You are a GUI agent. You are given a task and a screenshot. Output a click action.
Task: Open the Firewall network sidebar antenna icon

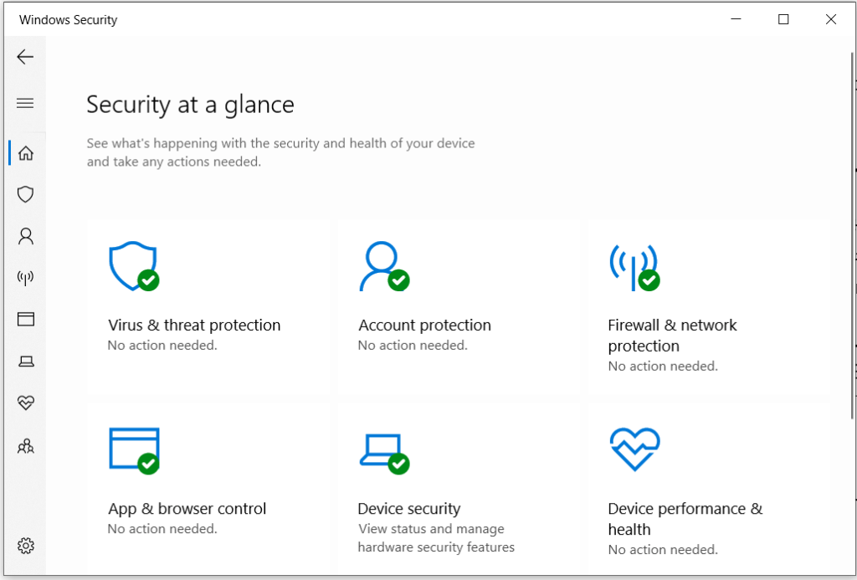click(x=25, y=278)
